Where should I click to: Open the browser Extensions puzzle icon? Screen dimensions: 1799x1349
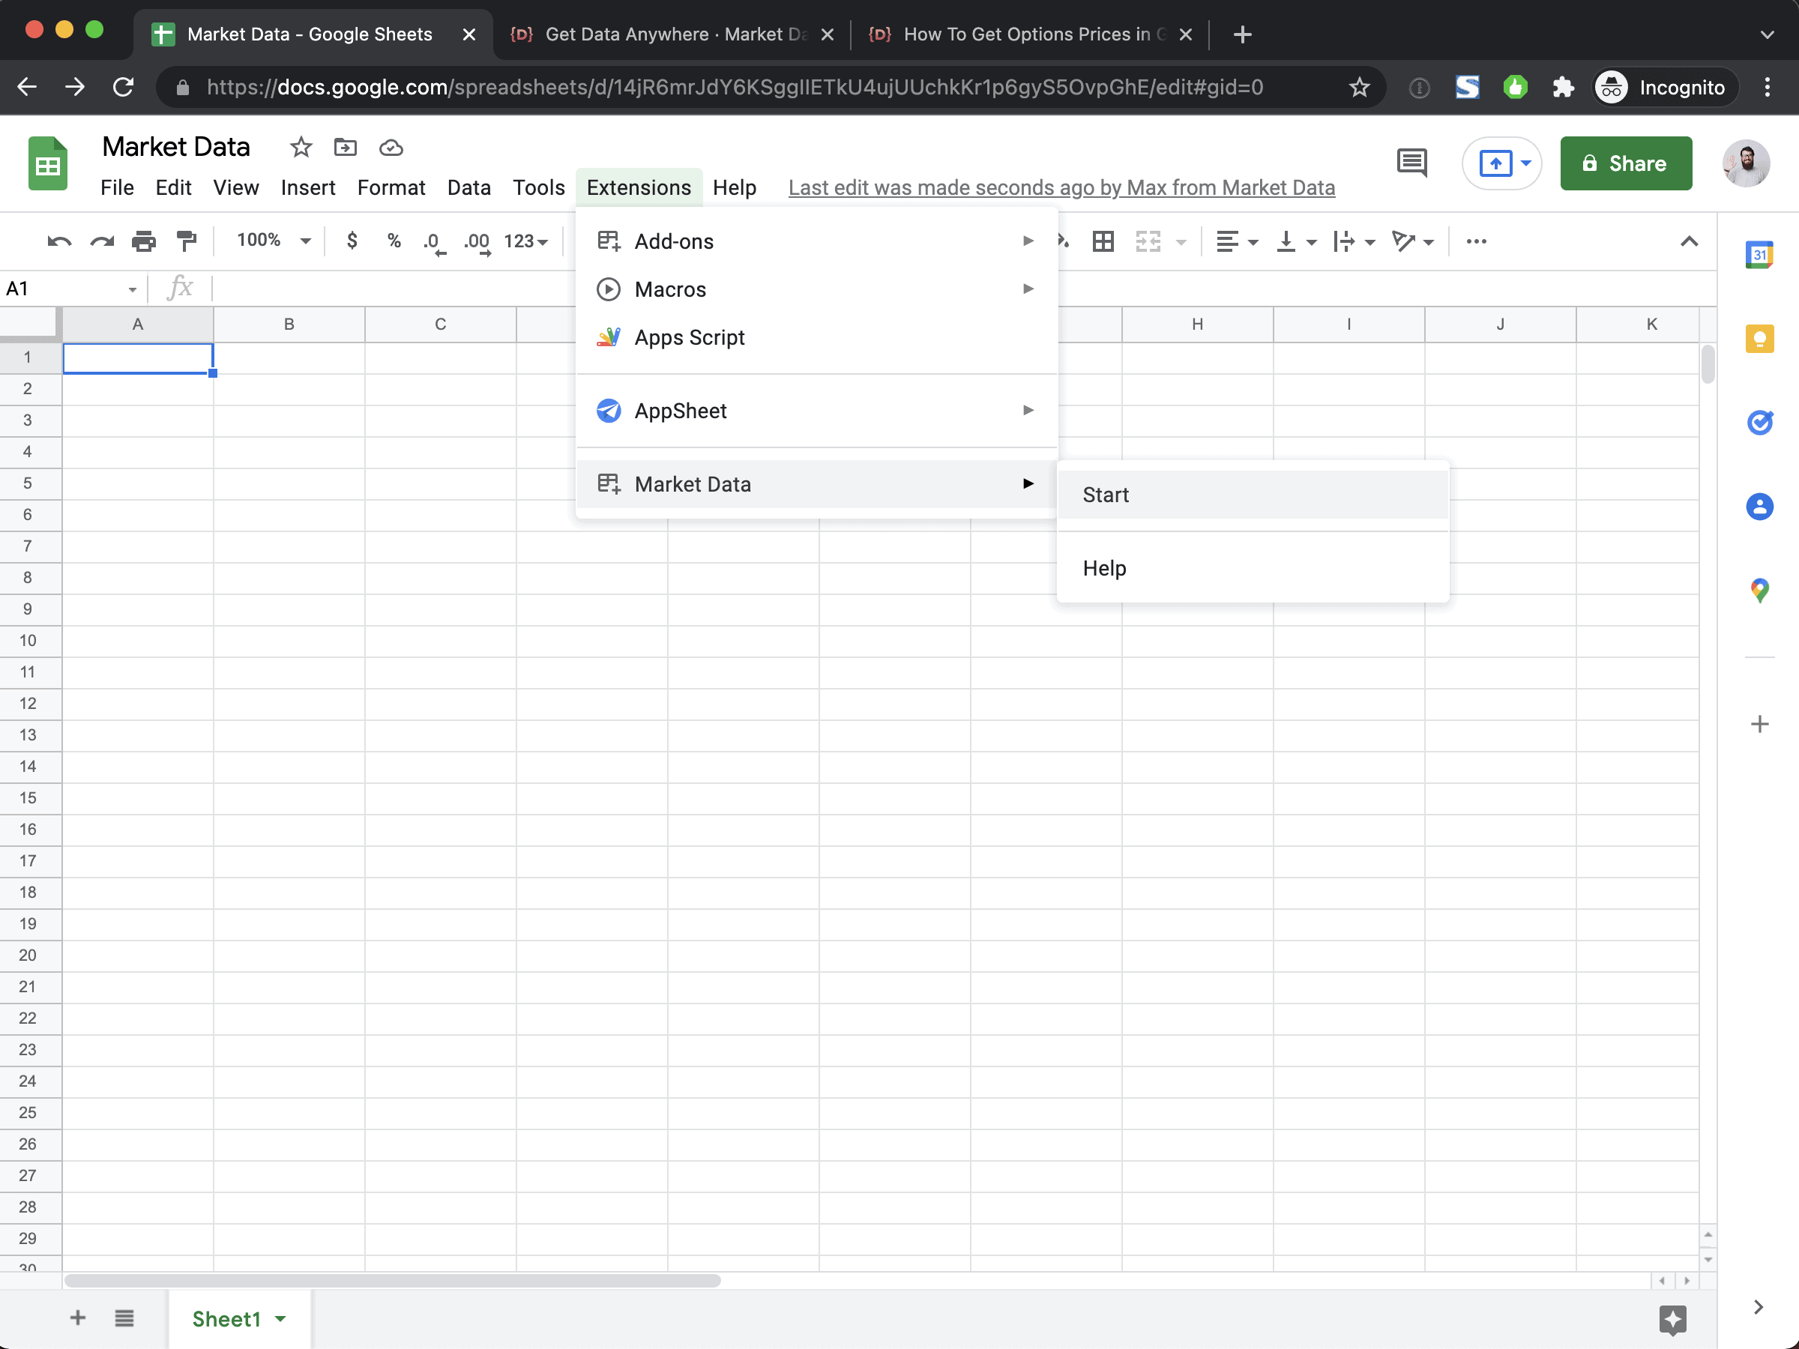coord(1562,87)
